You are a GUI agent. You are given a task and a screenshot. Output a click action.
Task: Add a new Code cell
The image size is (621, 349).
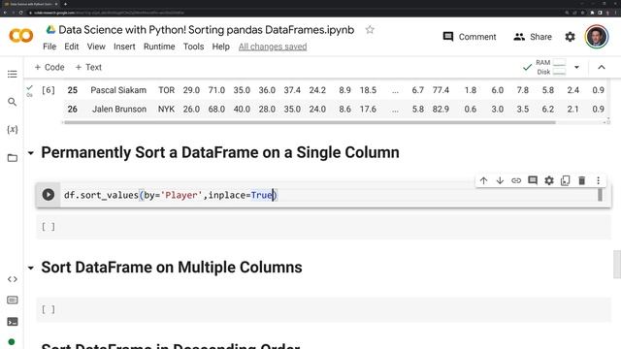49,67
